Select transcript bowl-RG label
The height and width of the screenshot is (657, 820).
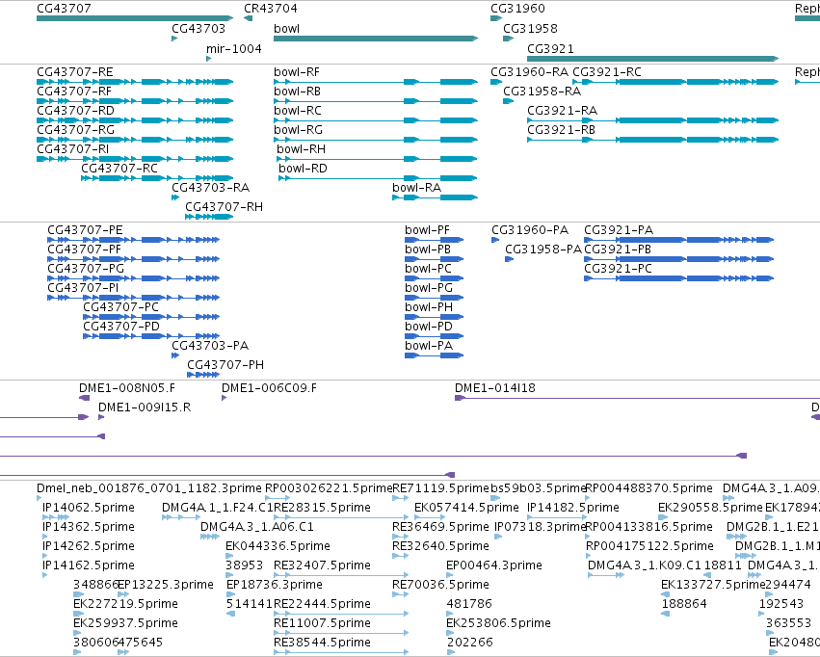(x=298, y=130)
